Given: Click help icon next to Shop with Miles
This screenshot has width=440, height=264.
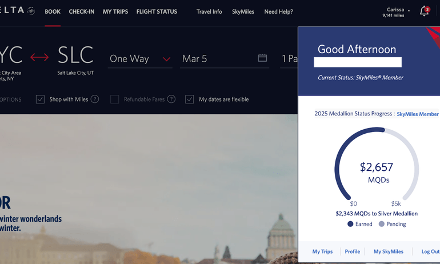Looking at the screenshot, I should coord(95,99).
